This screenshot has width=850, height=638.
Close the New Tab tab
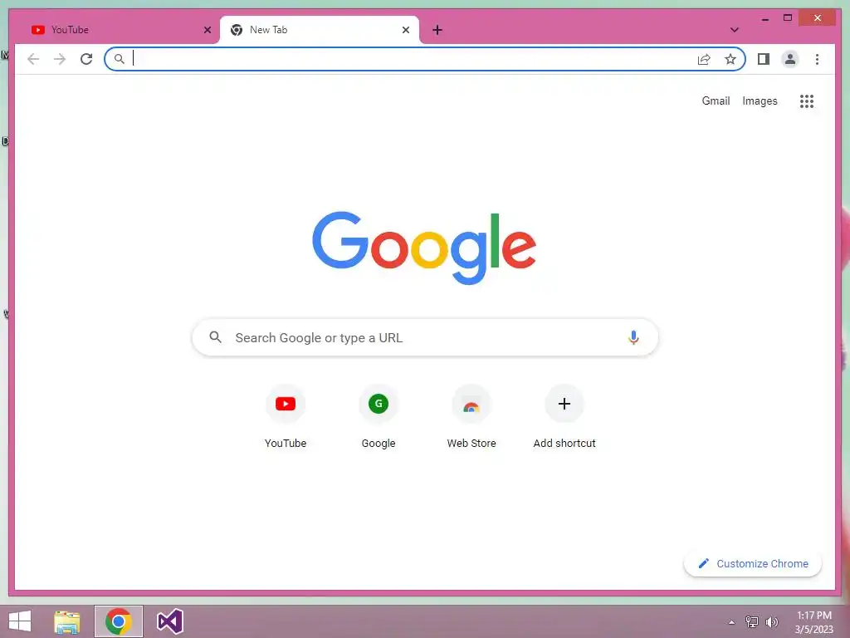[405, 30]
